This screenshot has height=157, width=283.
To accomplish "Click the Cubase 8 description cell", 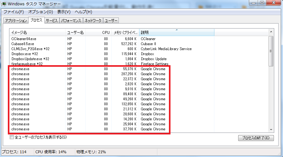I will 148,44.
